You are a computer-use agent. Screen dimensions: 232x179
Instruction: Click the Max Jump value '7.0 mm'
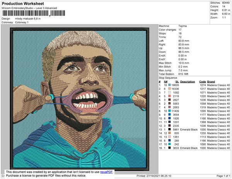tap(183, 70)
